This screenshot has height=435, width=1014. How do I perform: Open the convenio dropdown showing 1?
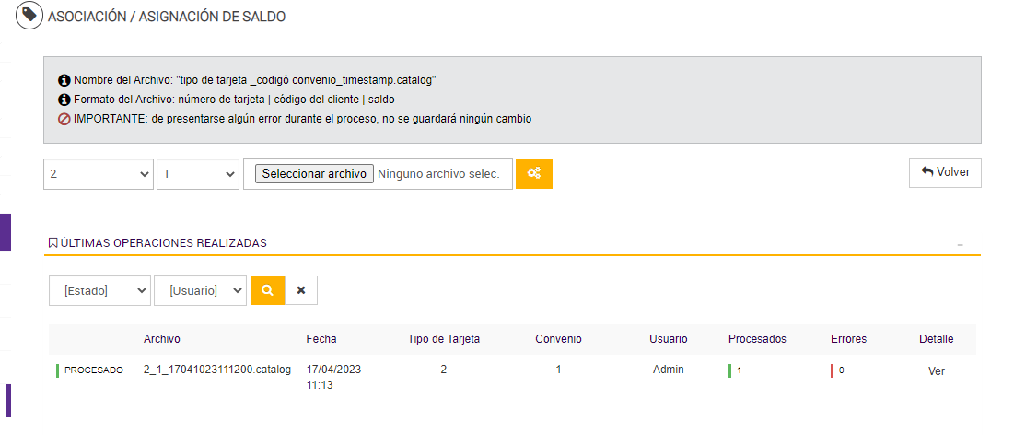point(198,173)
